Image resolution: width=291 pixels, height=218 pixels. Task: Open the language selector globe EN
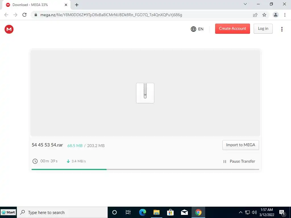pyautogui.click(x=197, y=29)
